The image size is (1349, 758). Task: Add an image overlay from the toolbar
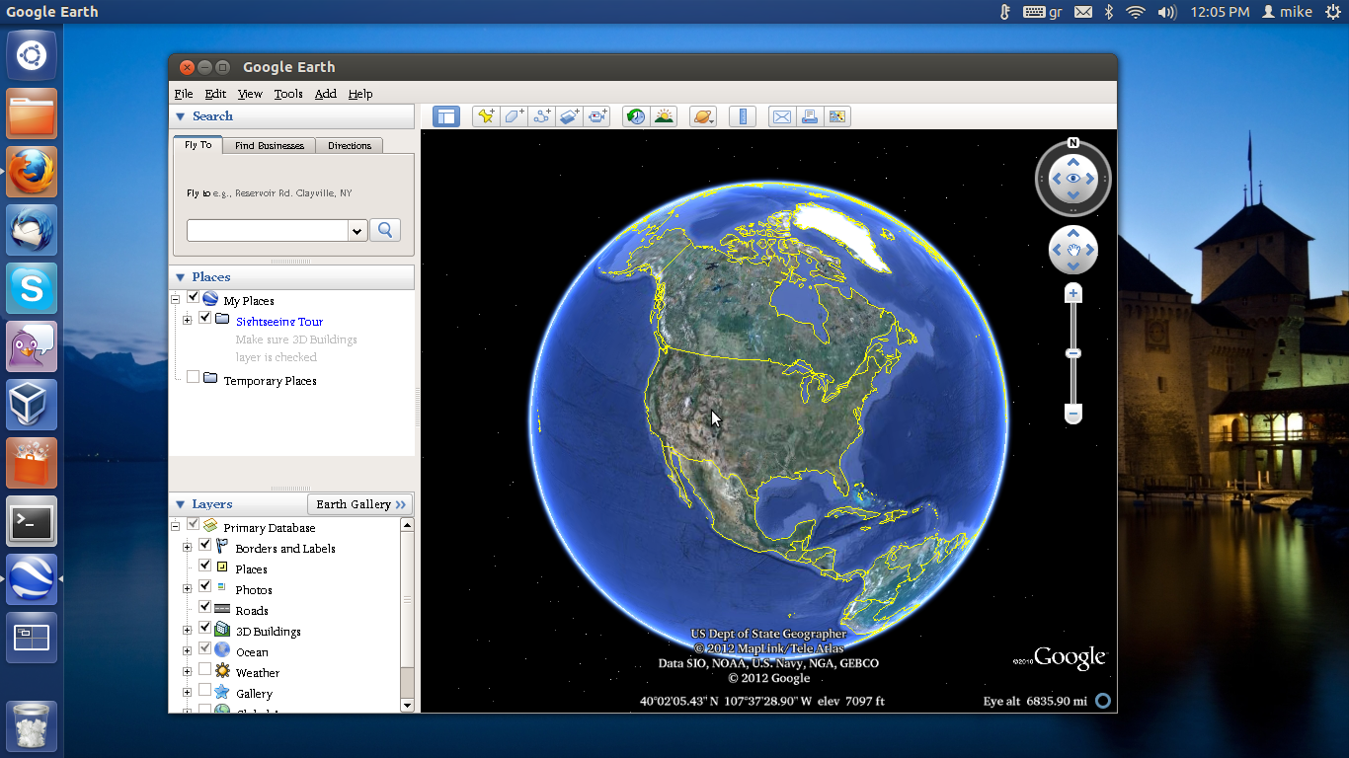tap(569, 116)
